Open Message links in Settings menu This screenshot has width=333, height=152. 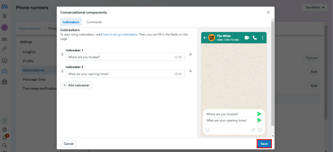[x=34, y=80]
